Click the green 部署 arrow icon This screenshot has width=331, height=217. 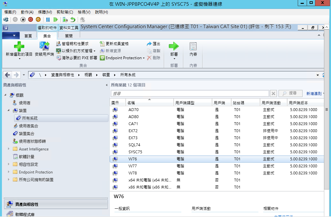[x=174, y=46]
